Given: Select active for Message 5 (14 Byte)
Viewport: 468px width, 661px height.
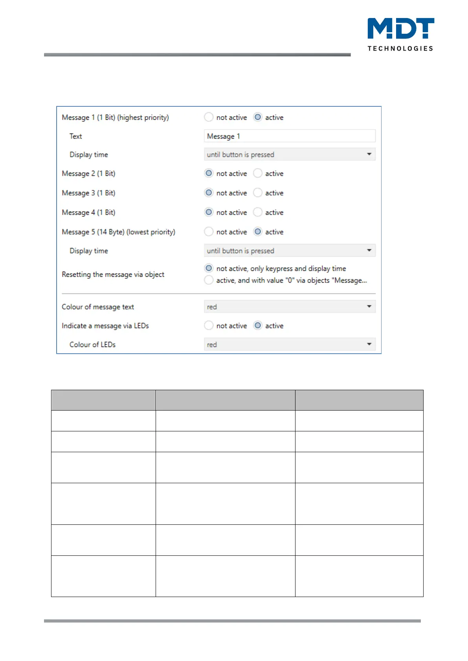Looking at the screenshot, I should 258,232.
